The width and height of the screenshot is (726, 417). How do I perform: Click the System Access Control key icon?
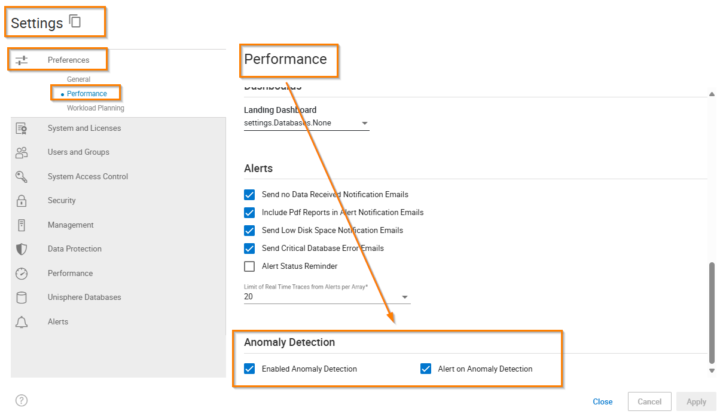(x=22, y=177)
